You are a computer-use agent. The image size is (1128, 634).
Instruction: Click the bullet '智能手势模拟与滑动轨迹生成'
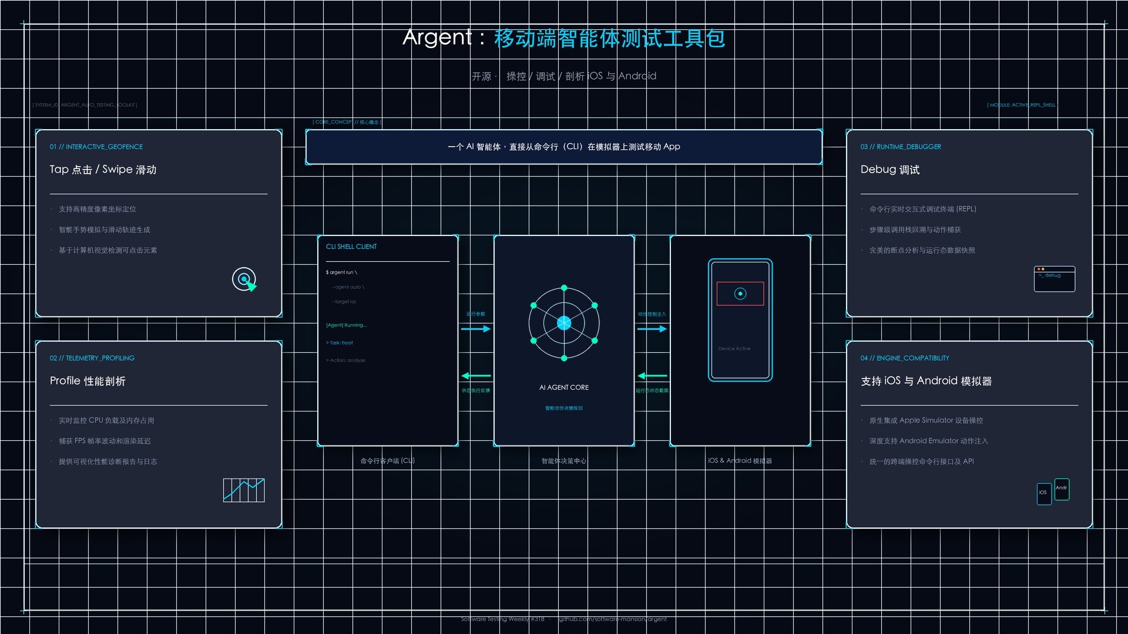tap(105, 230)
